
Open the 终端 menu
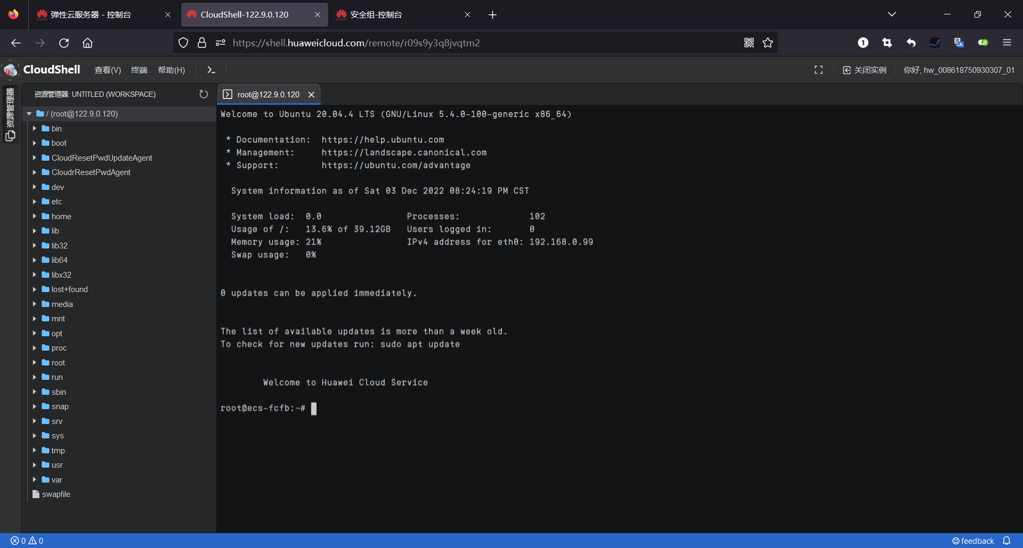(x=139, y=70)
